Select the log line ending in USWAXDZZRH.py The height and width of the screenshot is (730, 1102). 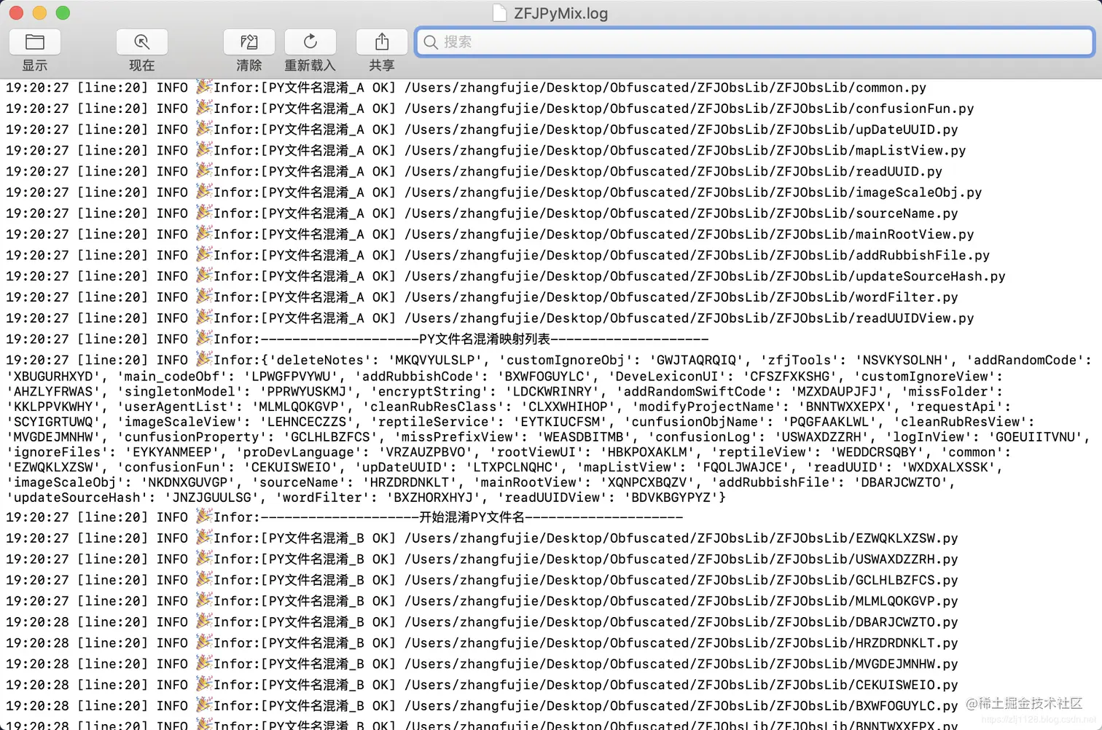(482, 560)
